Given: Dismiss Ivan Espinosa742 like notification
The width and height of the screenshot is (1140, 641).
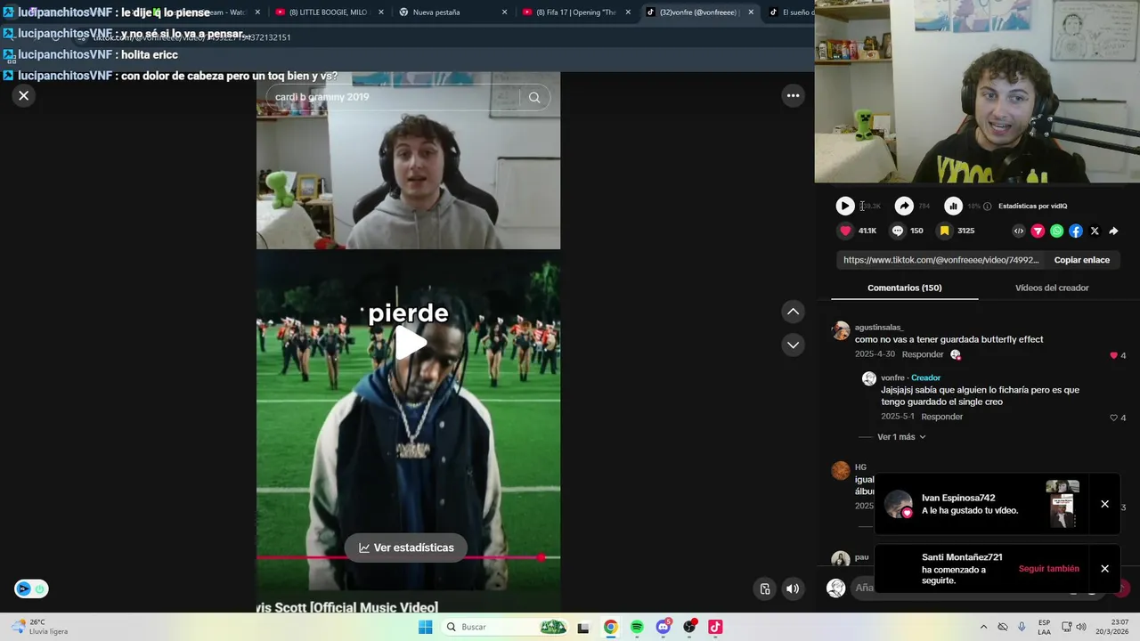Looking at the screenshot, I should tap(1104, 504).
